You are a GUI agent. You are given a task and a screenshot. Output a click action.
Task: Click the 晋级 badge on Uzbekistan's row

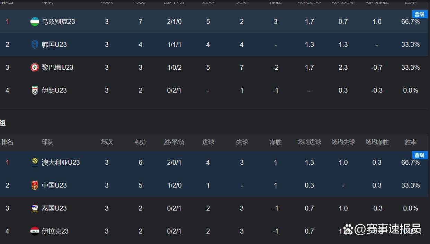coord(419,14)
